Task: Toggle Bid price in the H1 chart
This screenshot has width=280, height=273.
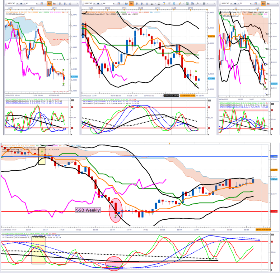Action: tap(49, 3)
